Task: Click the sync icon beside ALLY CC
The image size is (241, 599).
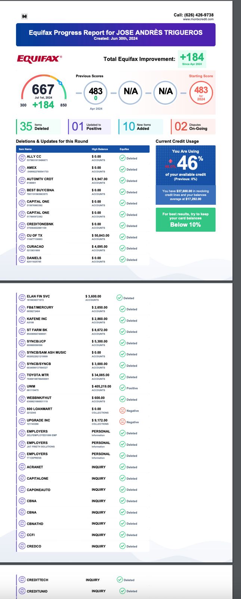Action: (22, 158)
